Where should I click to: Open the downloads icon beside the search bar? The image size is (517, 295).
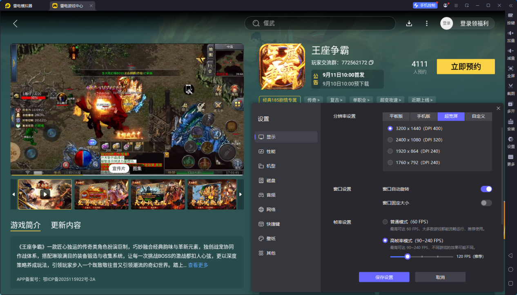(409, 23)
